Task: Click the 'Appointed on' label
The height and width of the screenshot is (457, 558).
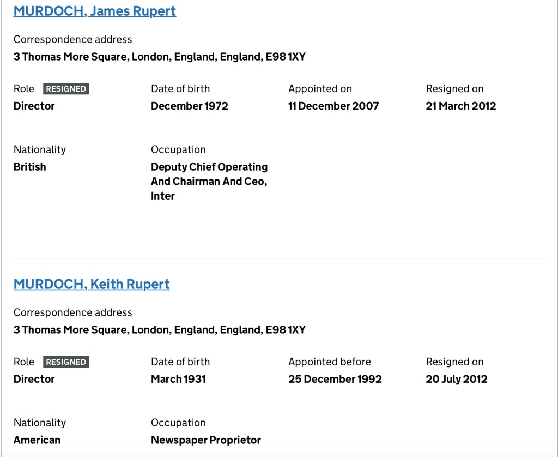Action: point(320,88)
